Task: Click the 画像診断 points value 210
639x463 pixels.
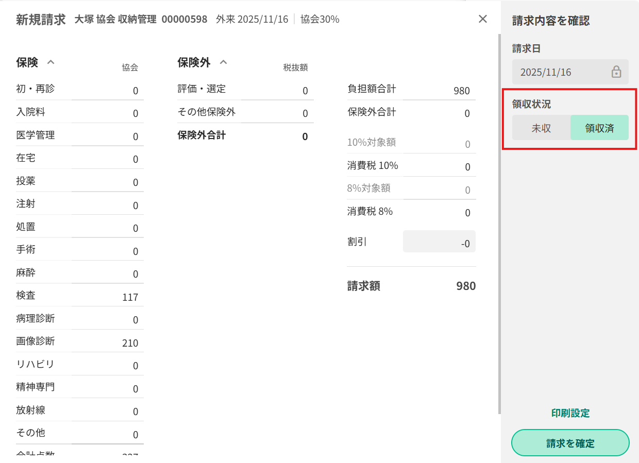Action: pyautogui.click(x=130, y=343)
